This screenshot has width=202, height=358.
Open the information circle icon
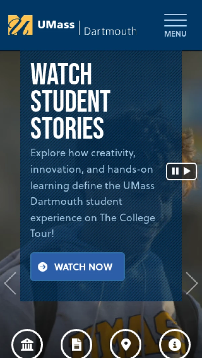pos(175,344)
